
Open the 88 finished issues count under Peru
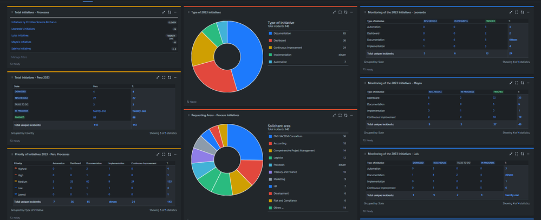95,117
